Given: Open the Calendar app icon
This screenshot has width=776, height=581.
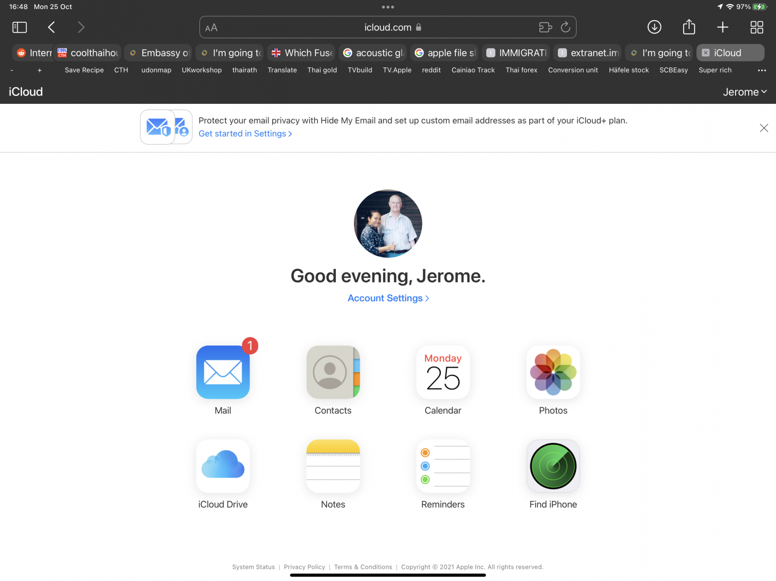Looking at the screenshot, I should (x=443, y=372).
